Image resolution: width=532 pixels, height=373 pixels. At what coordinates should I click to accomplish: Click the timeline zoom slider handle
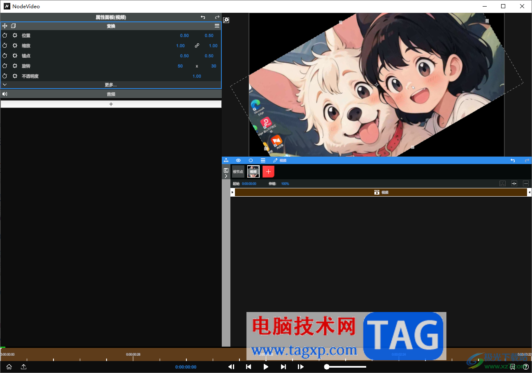(327, 367)
